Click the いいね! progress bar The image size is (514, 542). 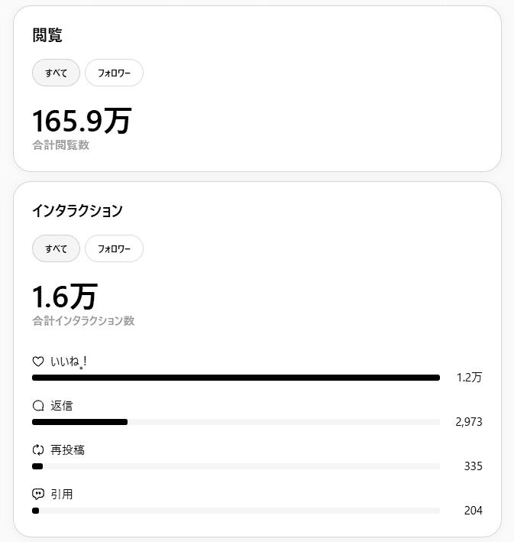click(x=236, y=378)
